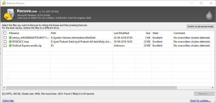The width and height of the screenshot is (216, 103).
Task: Switch to advanced mode
Action: point(200,27)
